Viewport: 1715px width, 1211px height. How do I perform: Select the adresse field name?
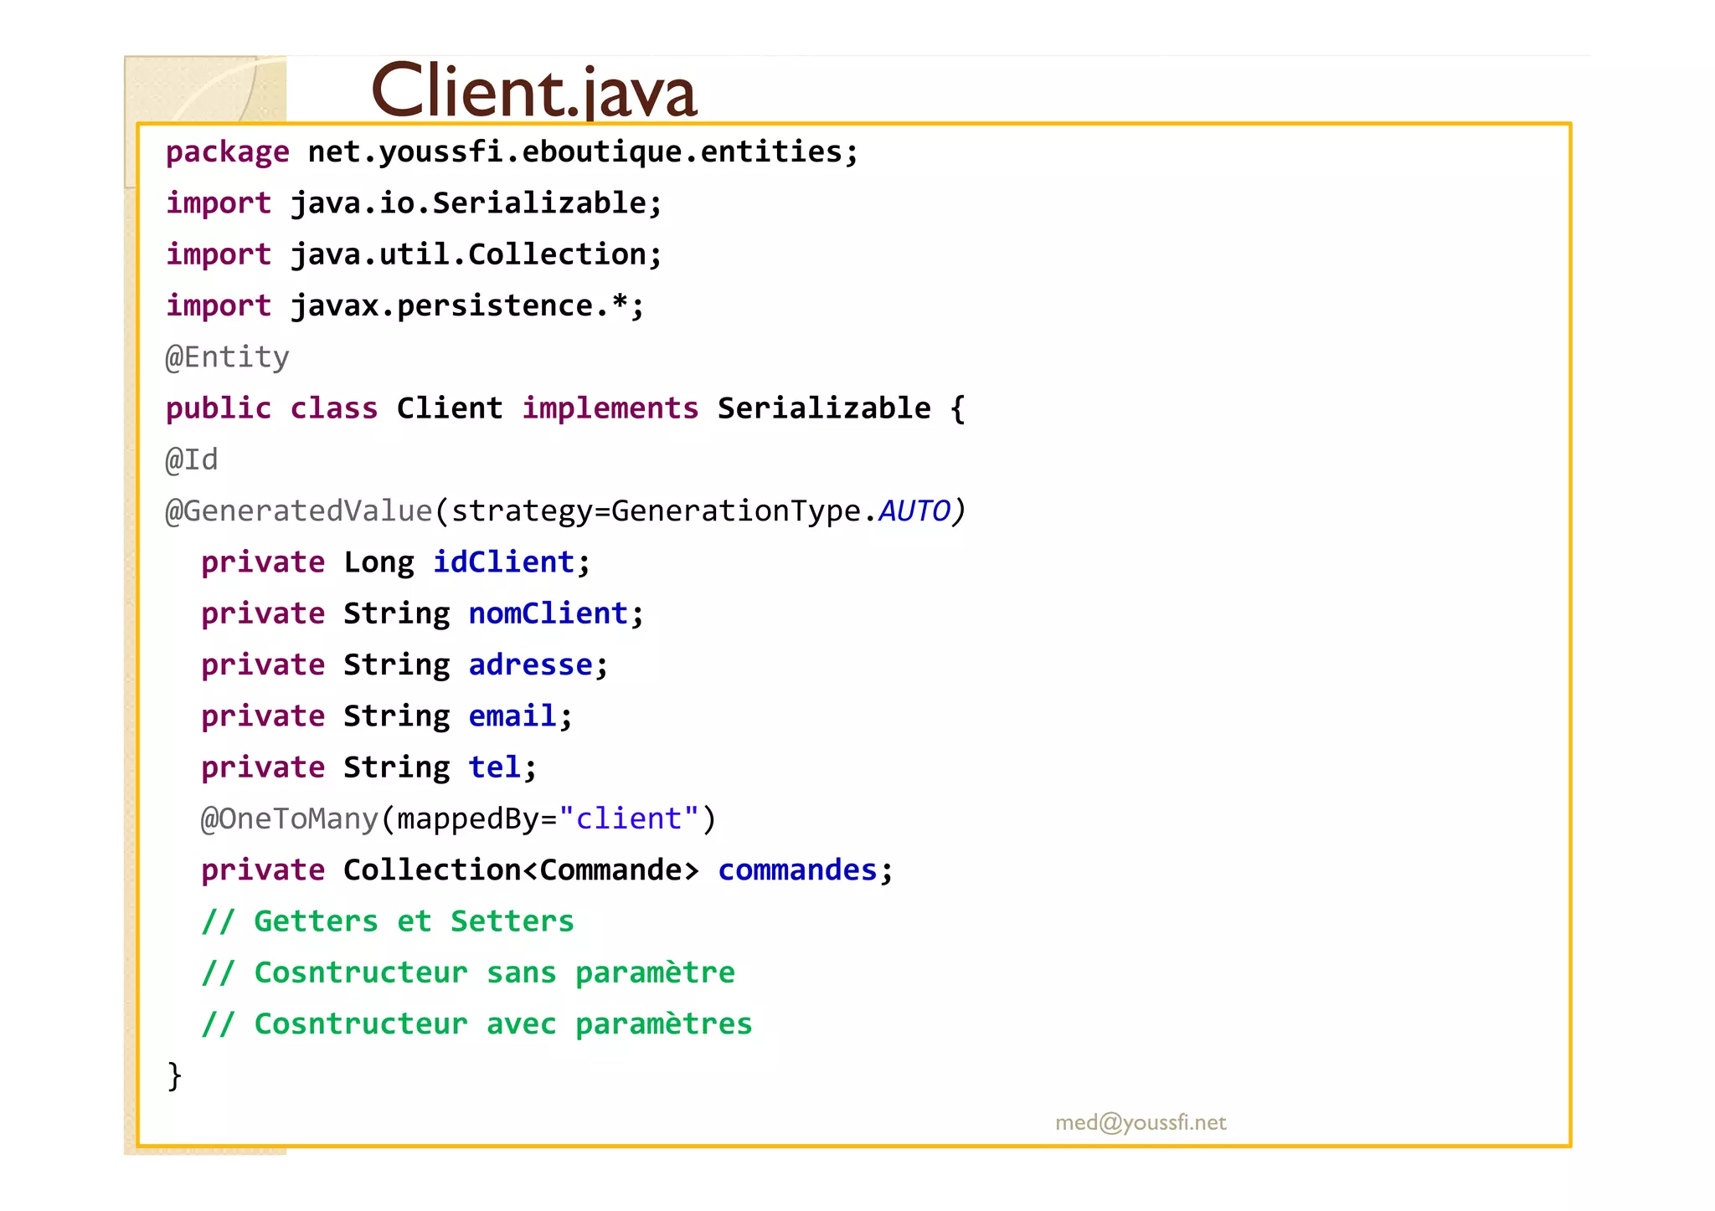531,665
